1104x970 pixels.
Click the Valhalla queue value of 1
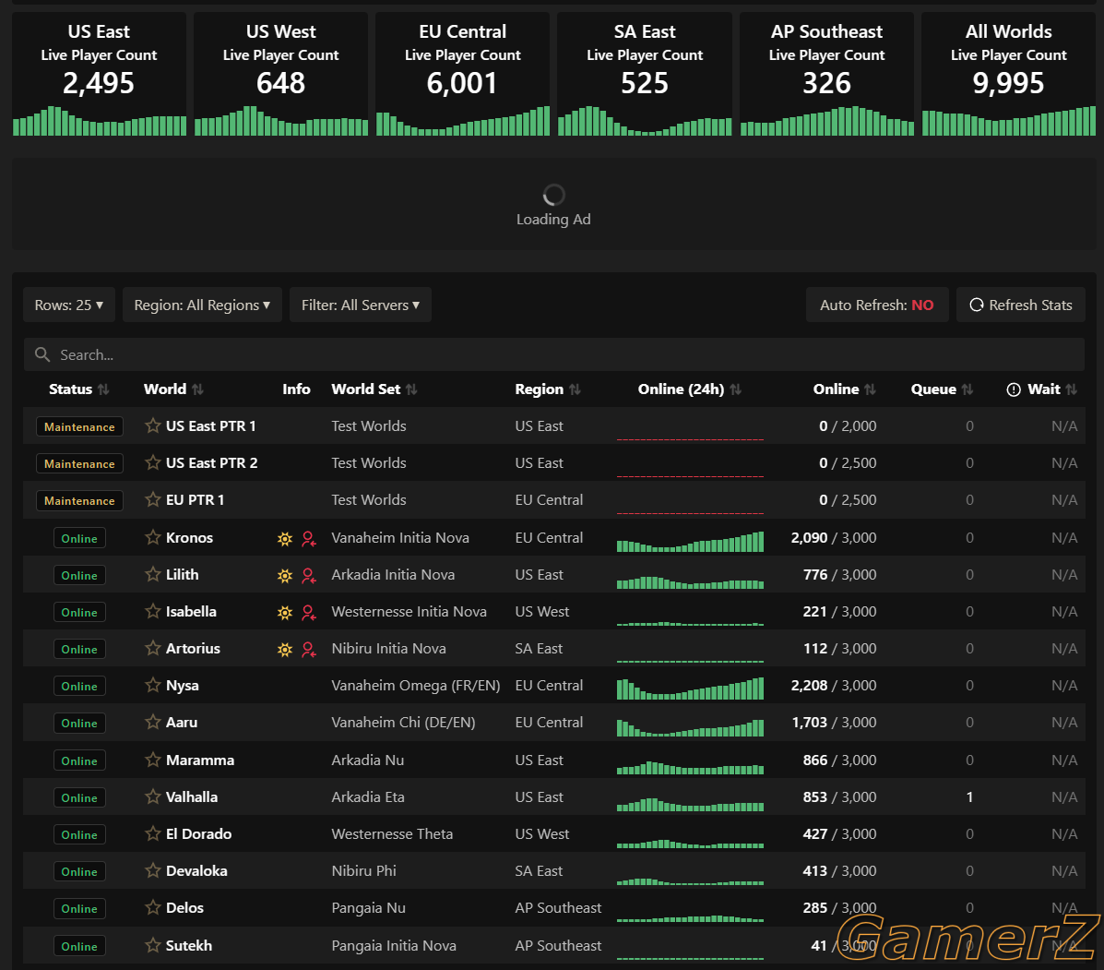[x=969, y=796]
